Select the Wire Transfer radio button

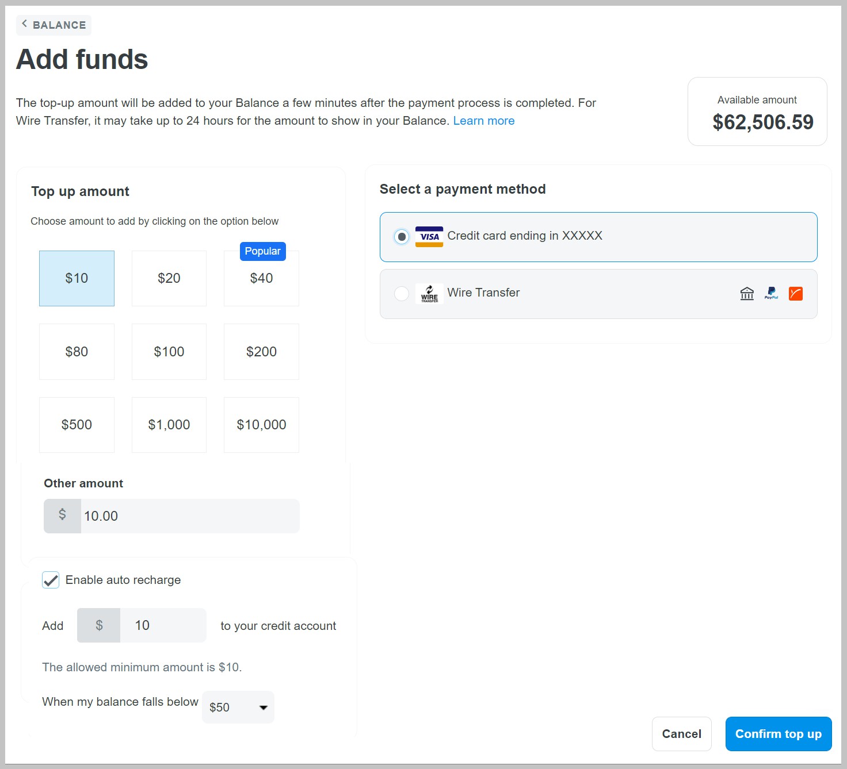[x=402, y=294]
